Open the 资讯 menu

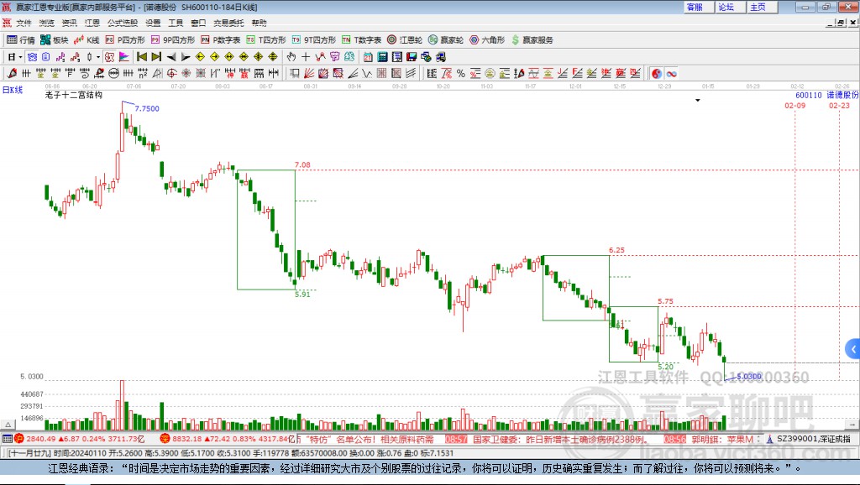point(69,23)
